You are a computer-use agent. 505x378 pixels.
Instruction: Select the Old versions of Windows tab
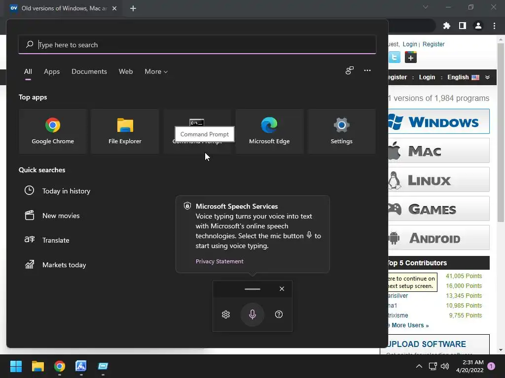63,8
